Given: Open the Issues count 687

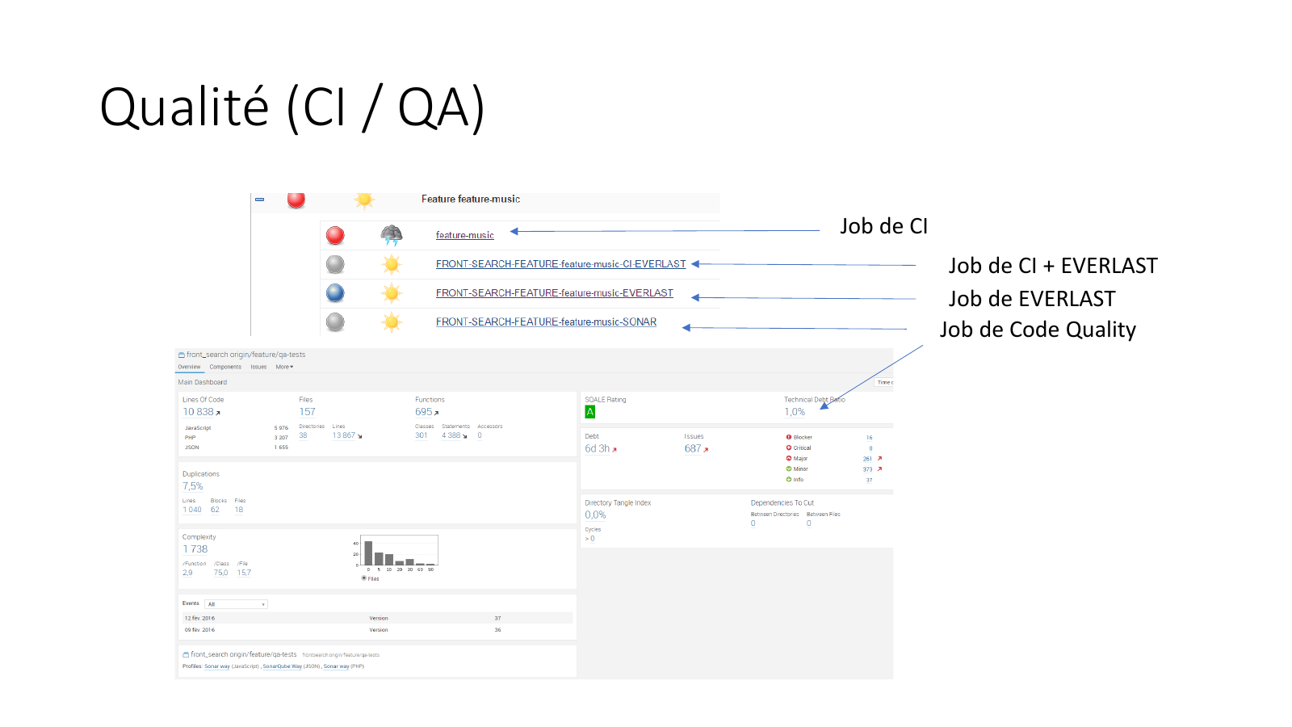Looking at the screenshot, I should tap(693, 448).
